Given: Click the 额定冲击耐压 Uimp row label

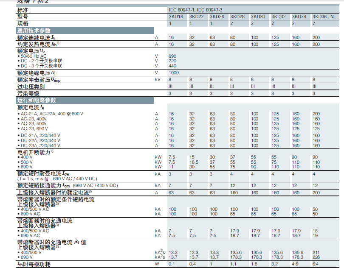Looking at the screenshot, I should [x=39, y=80].
